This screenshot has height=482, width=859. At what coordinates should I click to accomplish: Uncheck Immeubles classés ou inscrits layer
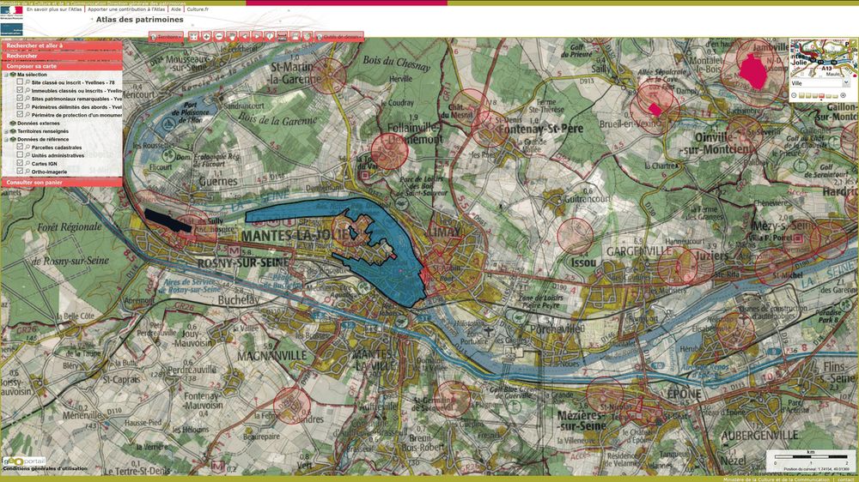click(21, 90)
